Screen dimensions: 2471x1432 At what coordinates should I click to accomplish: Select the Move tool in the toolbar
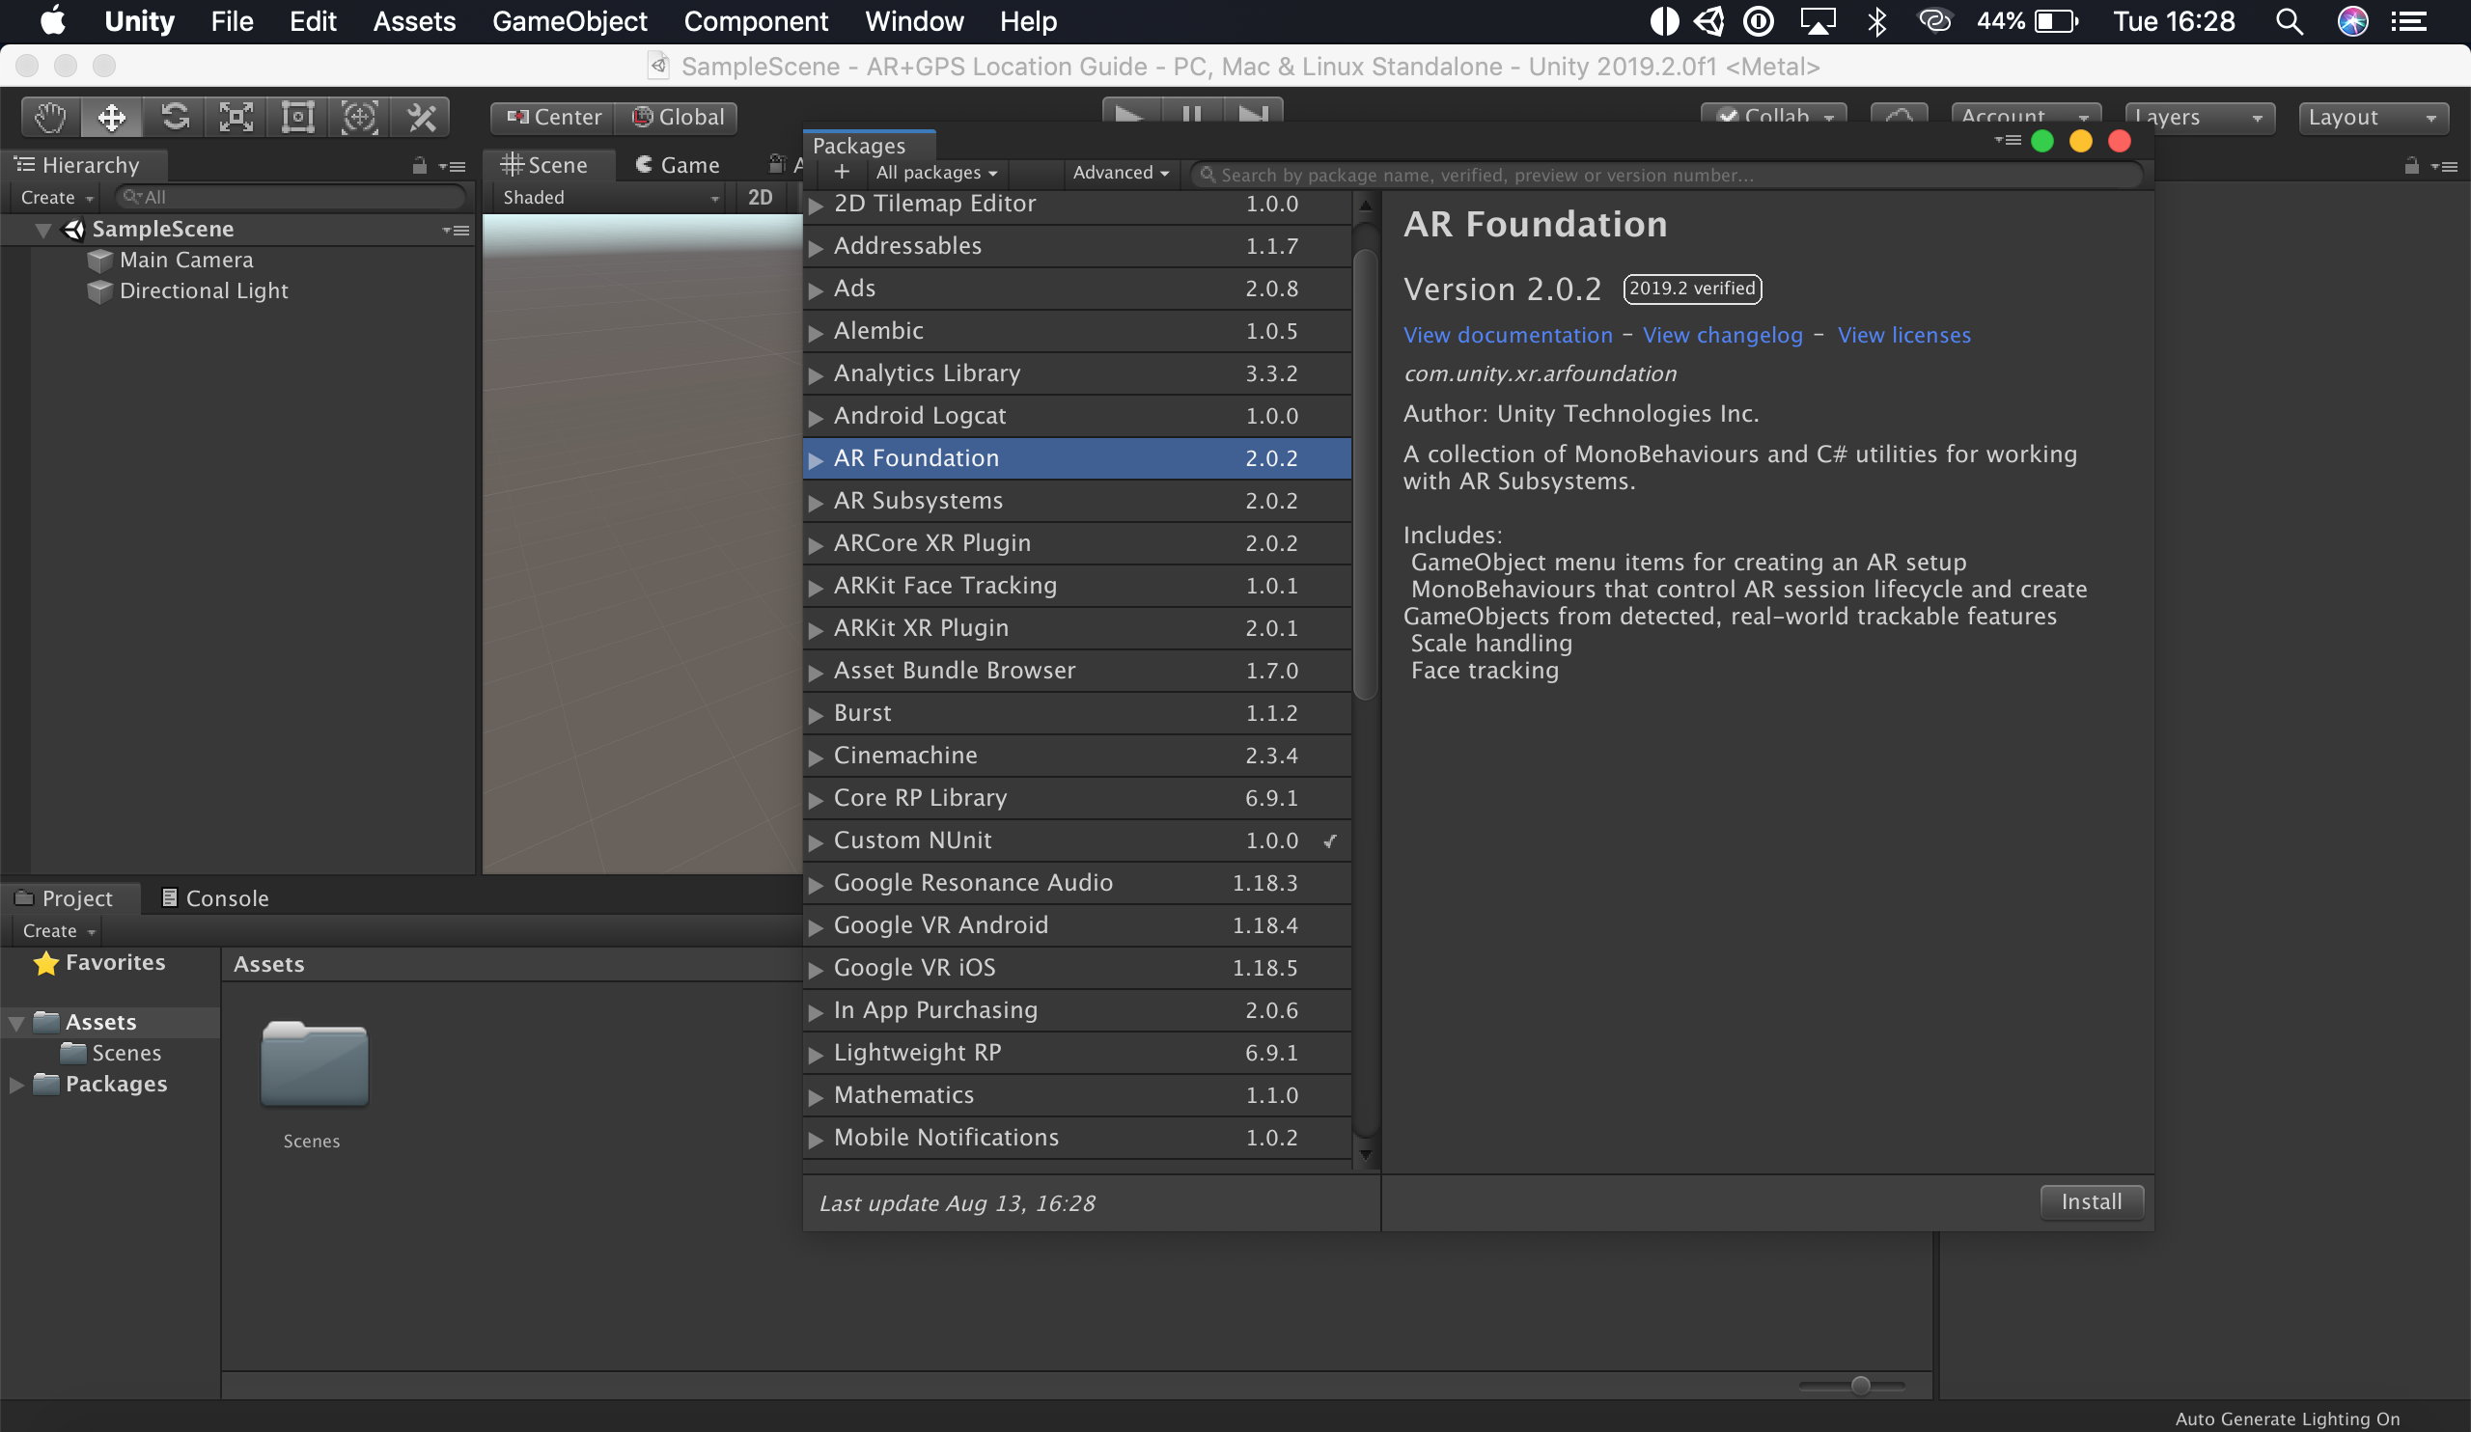(111, 116)
